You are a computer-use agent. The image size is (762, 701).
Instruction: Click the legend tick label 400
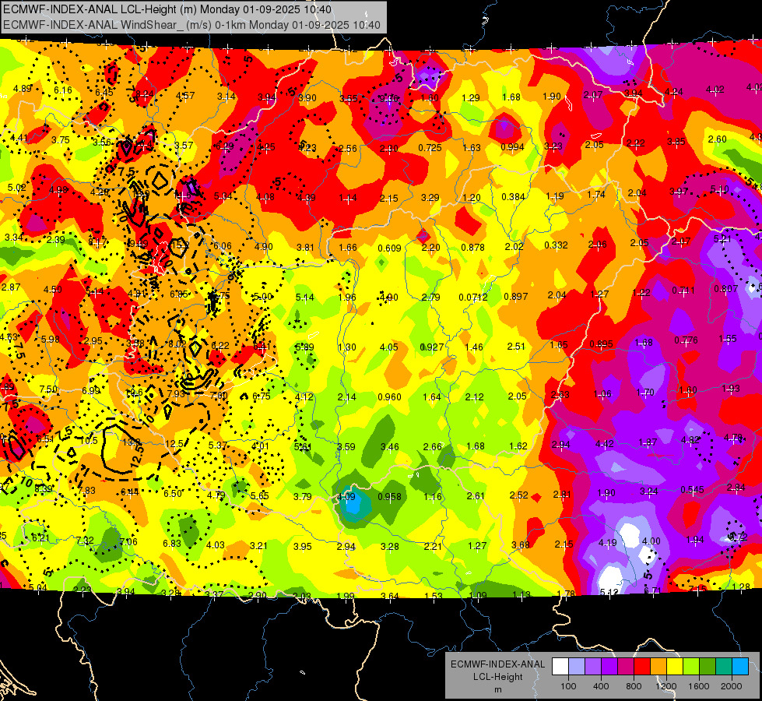coord(601,686)
